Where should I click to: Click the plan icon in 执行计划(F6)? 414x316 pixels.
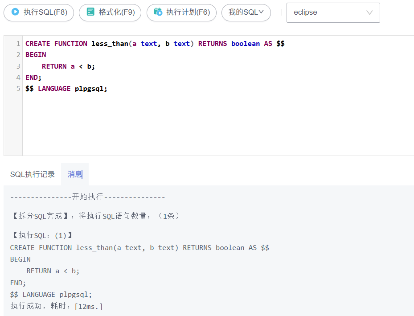(158, 12)
